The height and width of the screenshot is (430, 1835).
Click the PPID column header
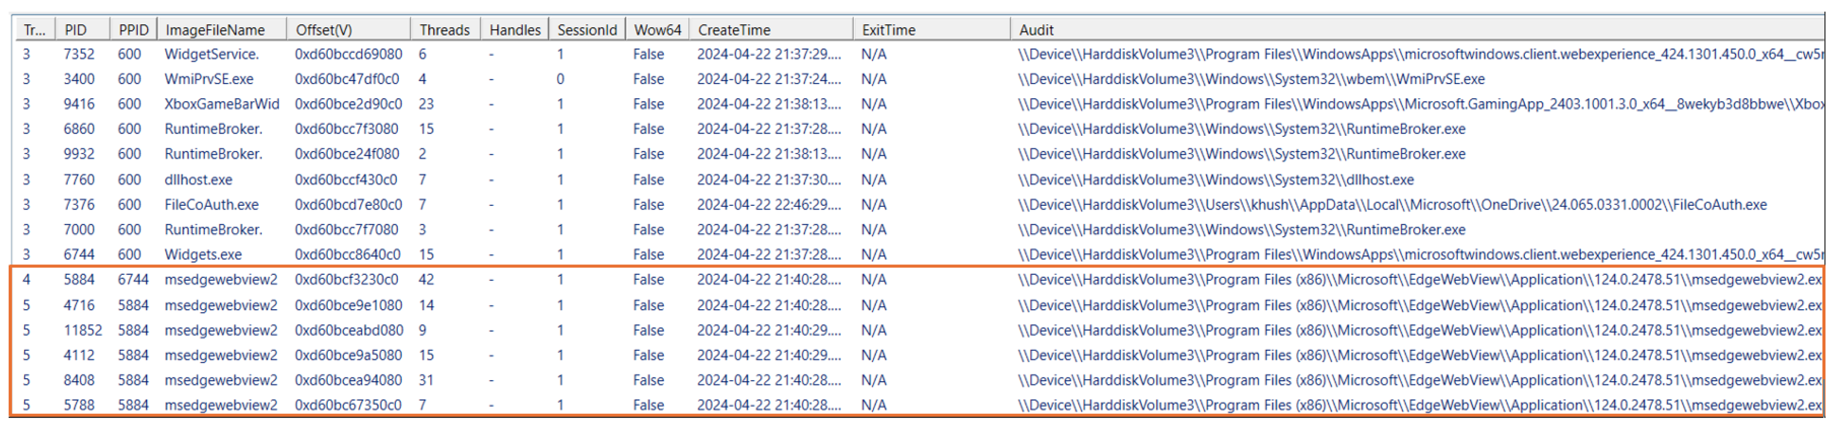133,30
